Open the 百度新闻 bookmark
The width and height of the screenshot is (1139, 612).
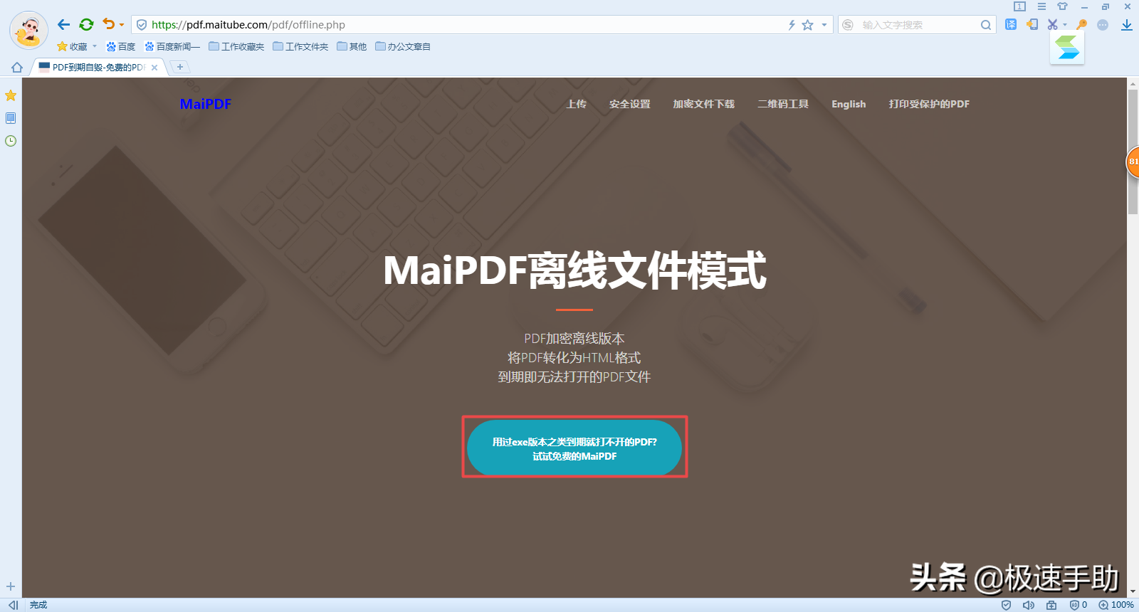(x=173, y=46)
